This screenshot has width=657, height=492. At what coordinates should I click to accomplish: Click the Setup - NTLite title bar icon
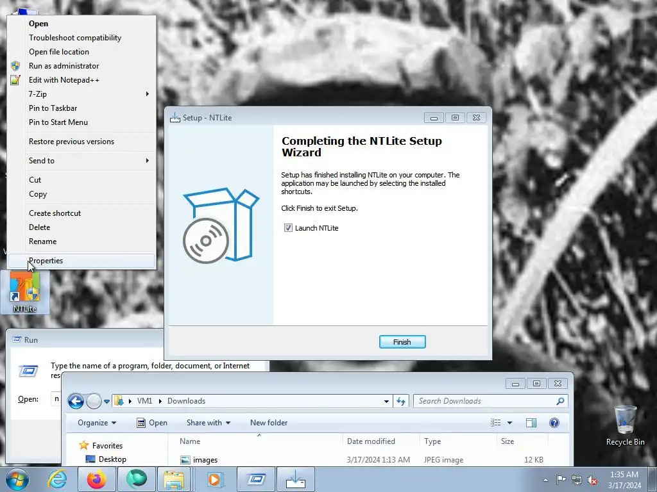tap(175, 118)
